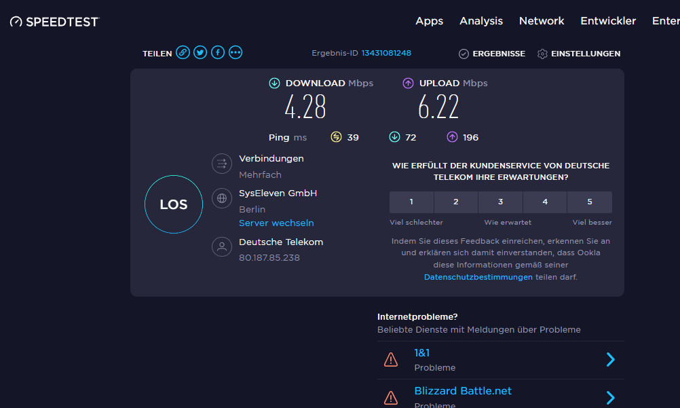Click the globe icon beside SysEleven GmbH

[221, 198]
